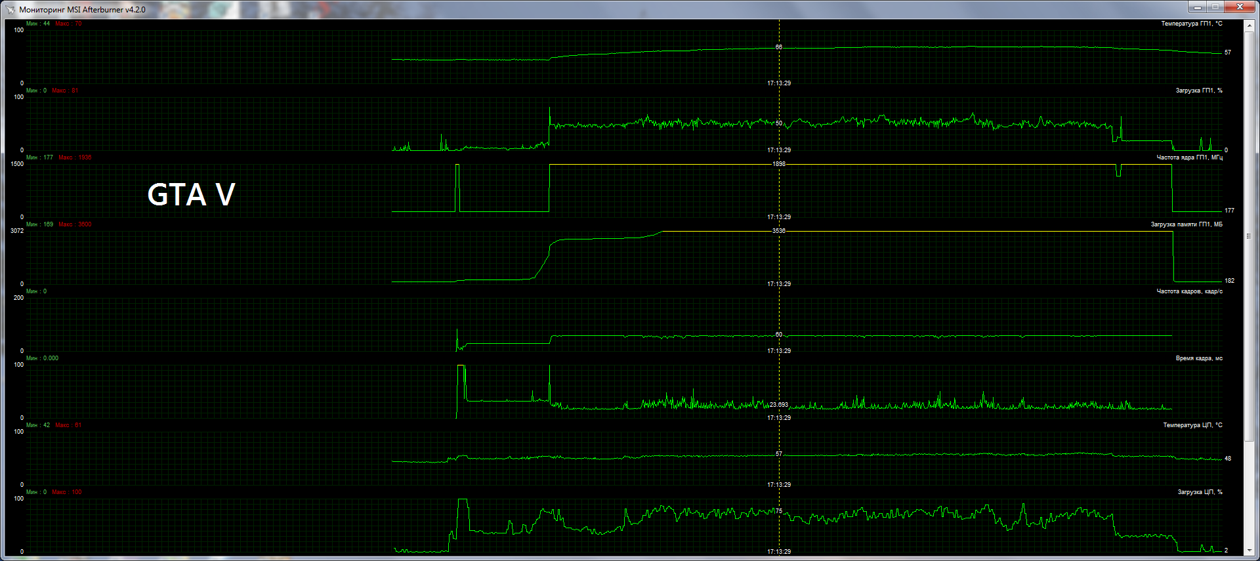
Task: Click the 3072 axis label on memory graph
Action: pyautogui.click(x=17, y=231)
